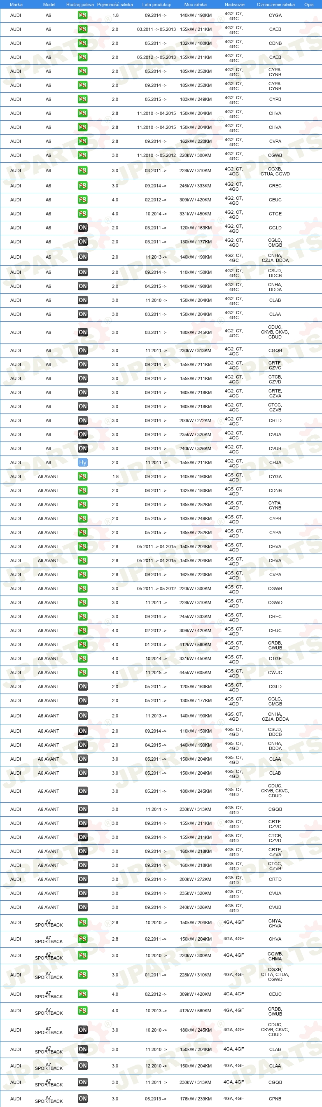Click the petrol icon in the A6 Avant CRDB, CWUB row
Viewport: 322px width, 1107px height.
tap(82, 645)
